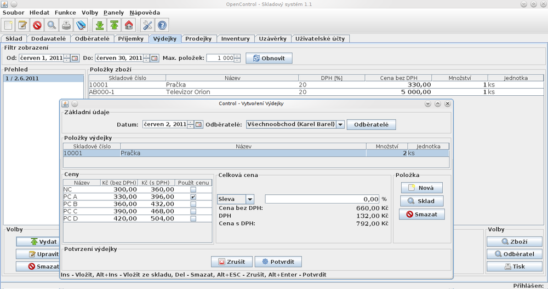This screenshot has width=548, height=289.
Task: Check the NC price checkbox
Action: [x=193, y=189]
